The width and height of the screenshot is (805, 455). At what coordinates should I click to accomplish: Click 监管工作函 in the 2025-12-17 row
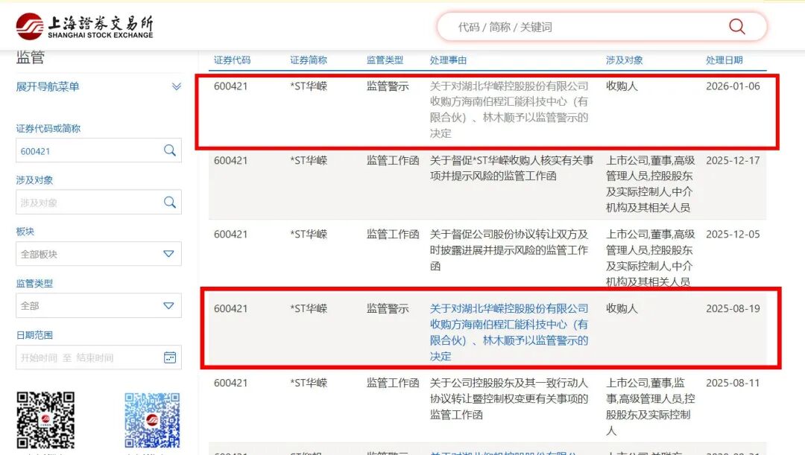pyautogui.click(x=393, y=161)
